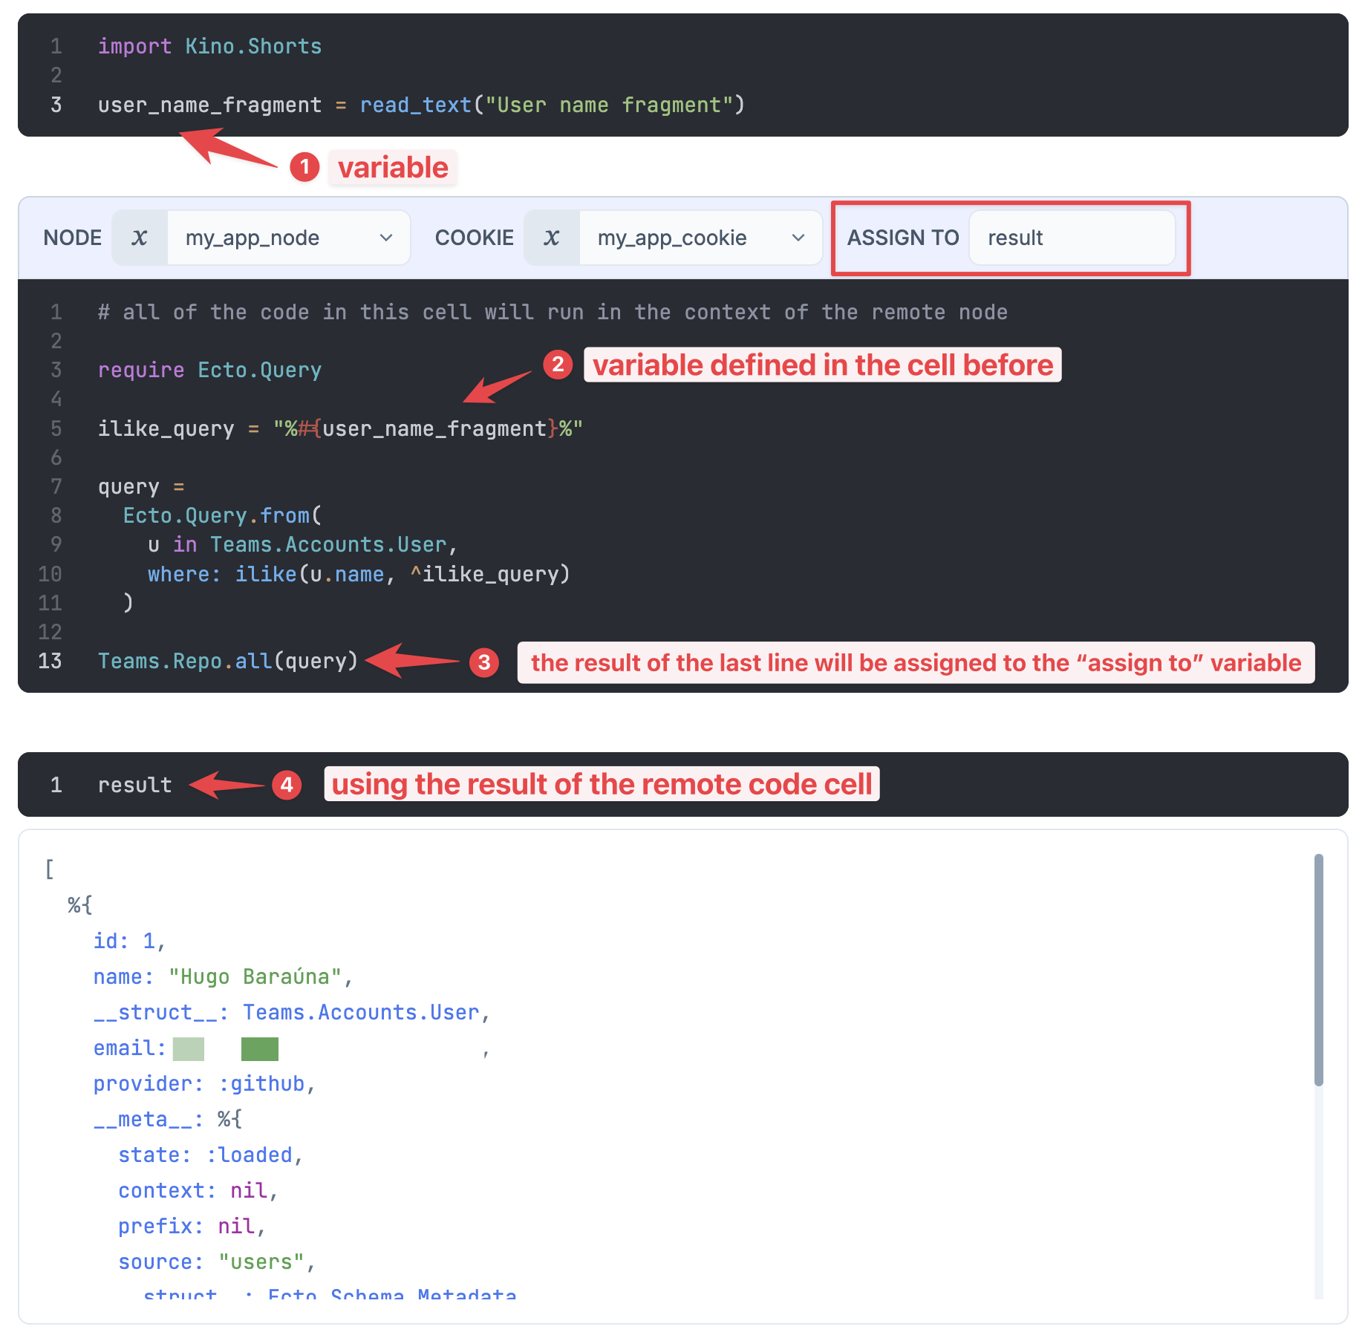Click the read_text function call in first cell
The width and height of the screenshot is (1362, 1338).
coord(415,105)
